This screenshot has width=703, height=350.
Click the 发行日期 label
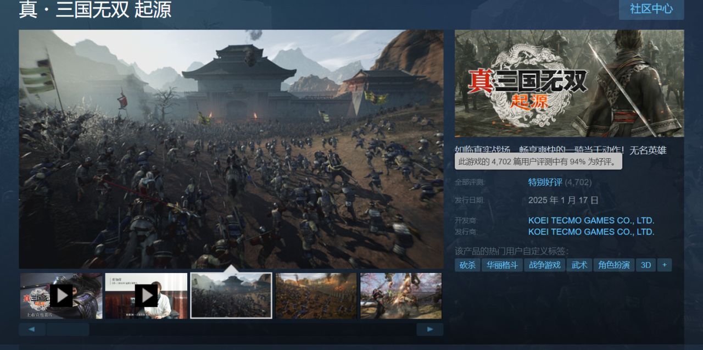coord(470,200)
